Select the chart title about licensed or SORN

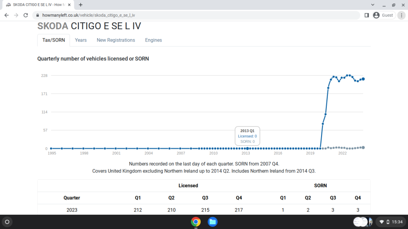tap(93, 59)
